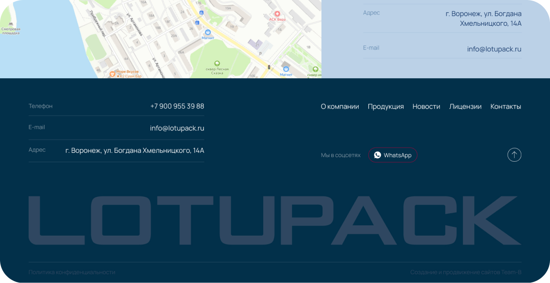
Task: Open Политика конфиденциальности link
Action: coord(71,272)
